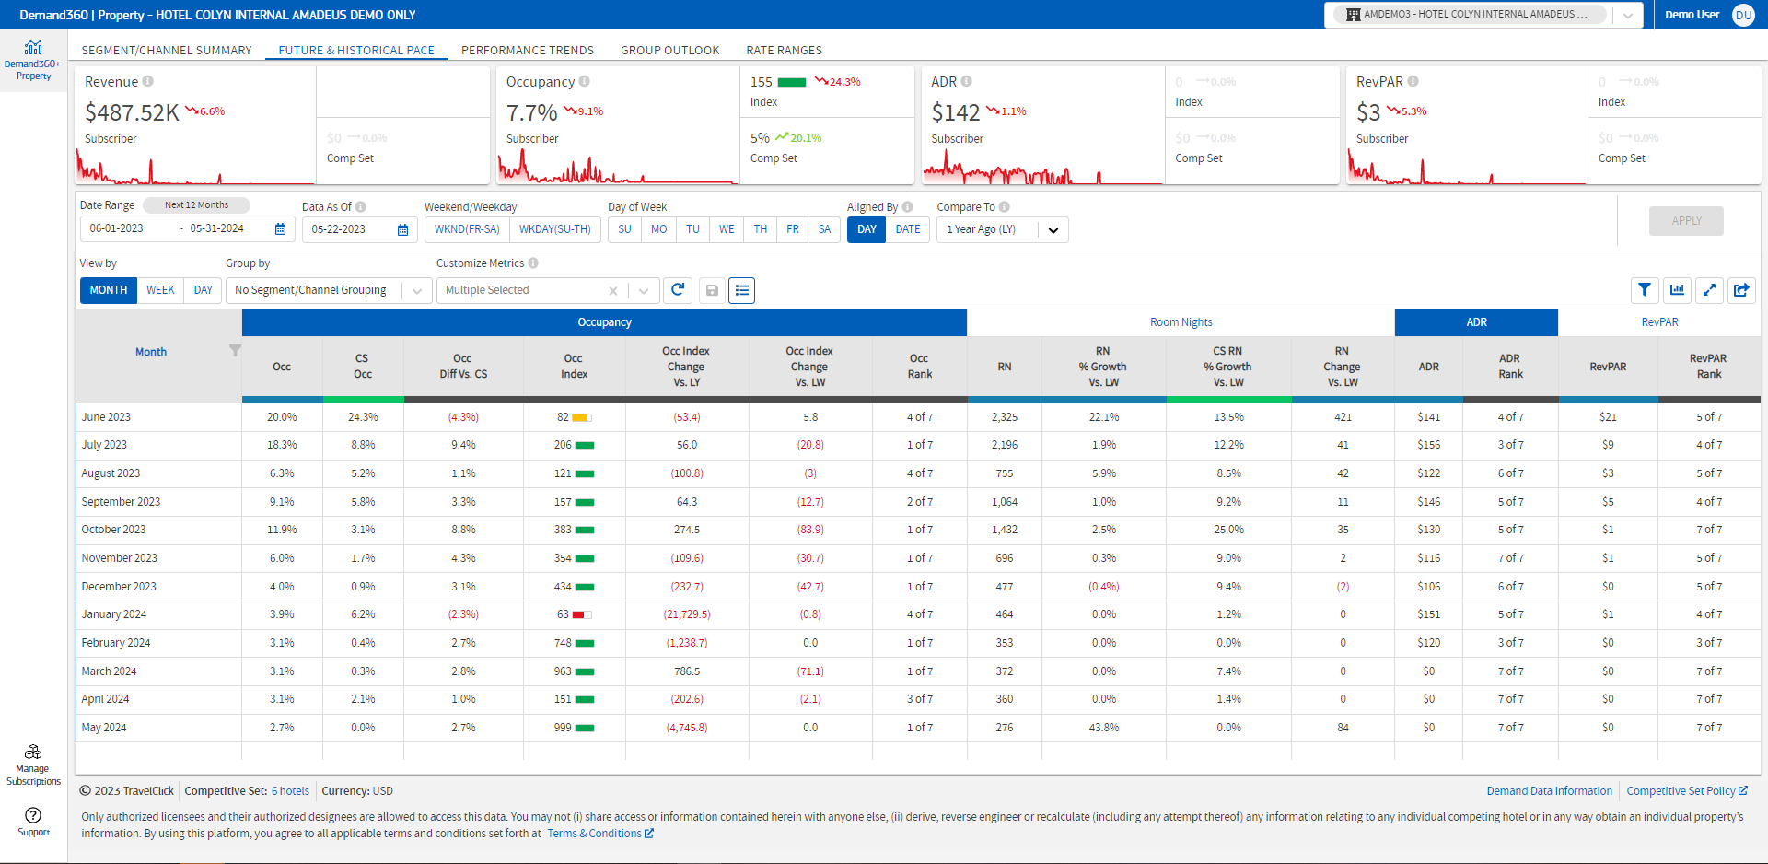Expand table to full screen

tap(1709, 290)
